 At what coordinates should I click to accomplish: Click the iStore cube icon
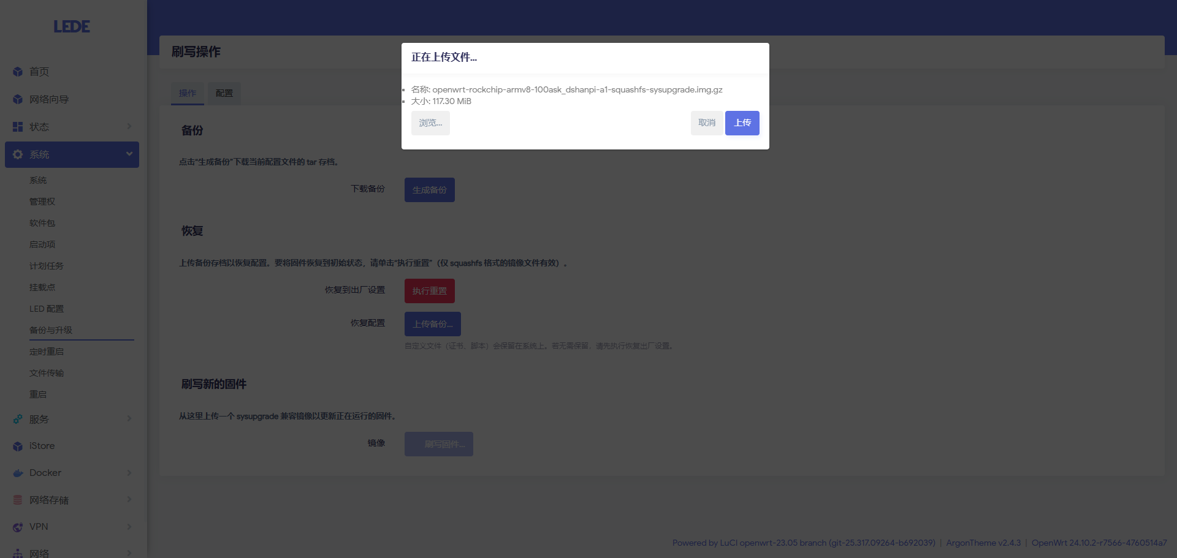coord(18,447)
